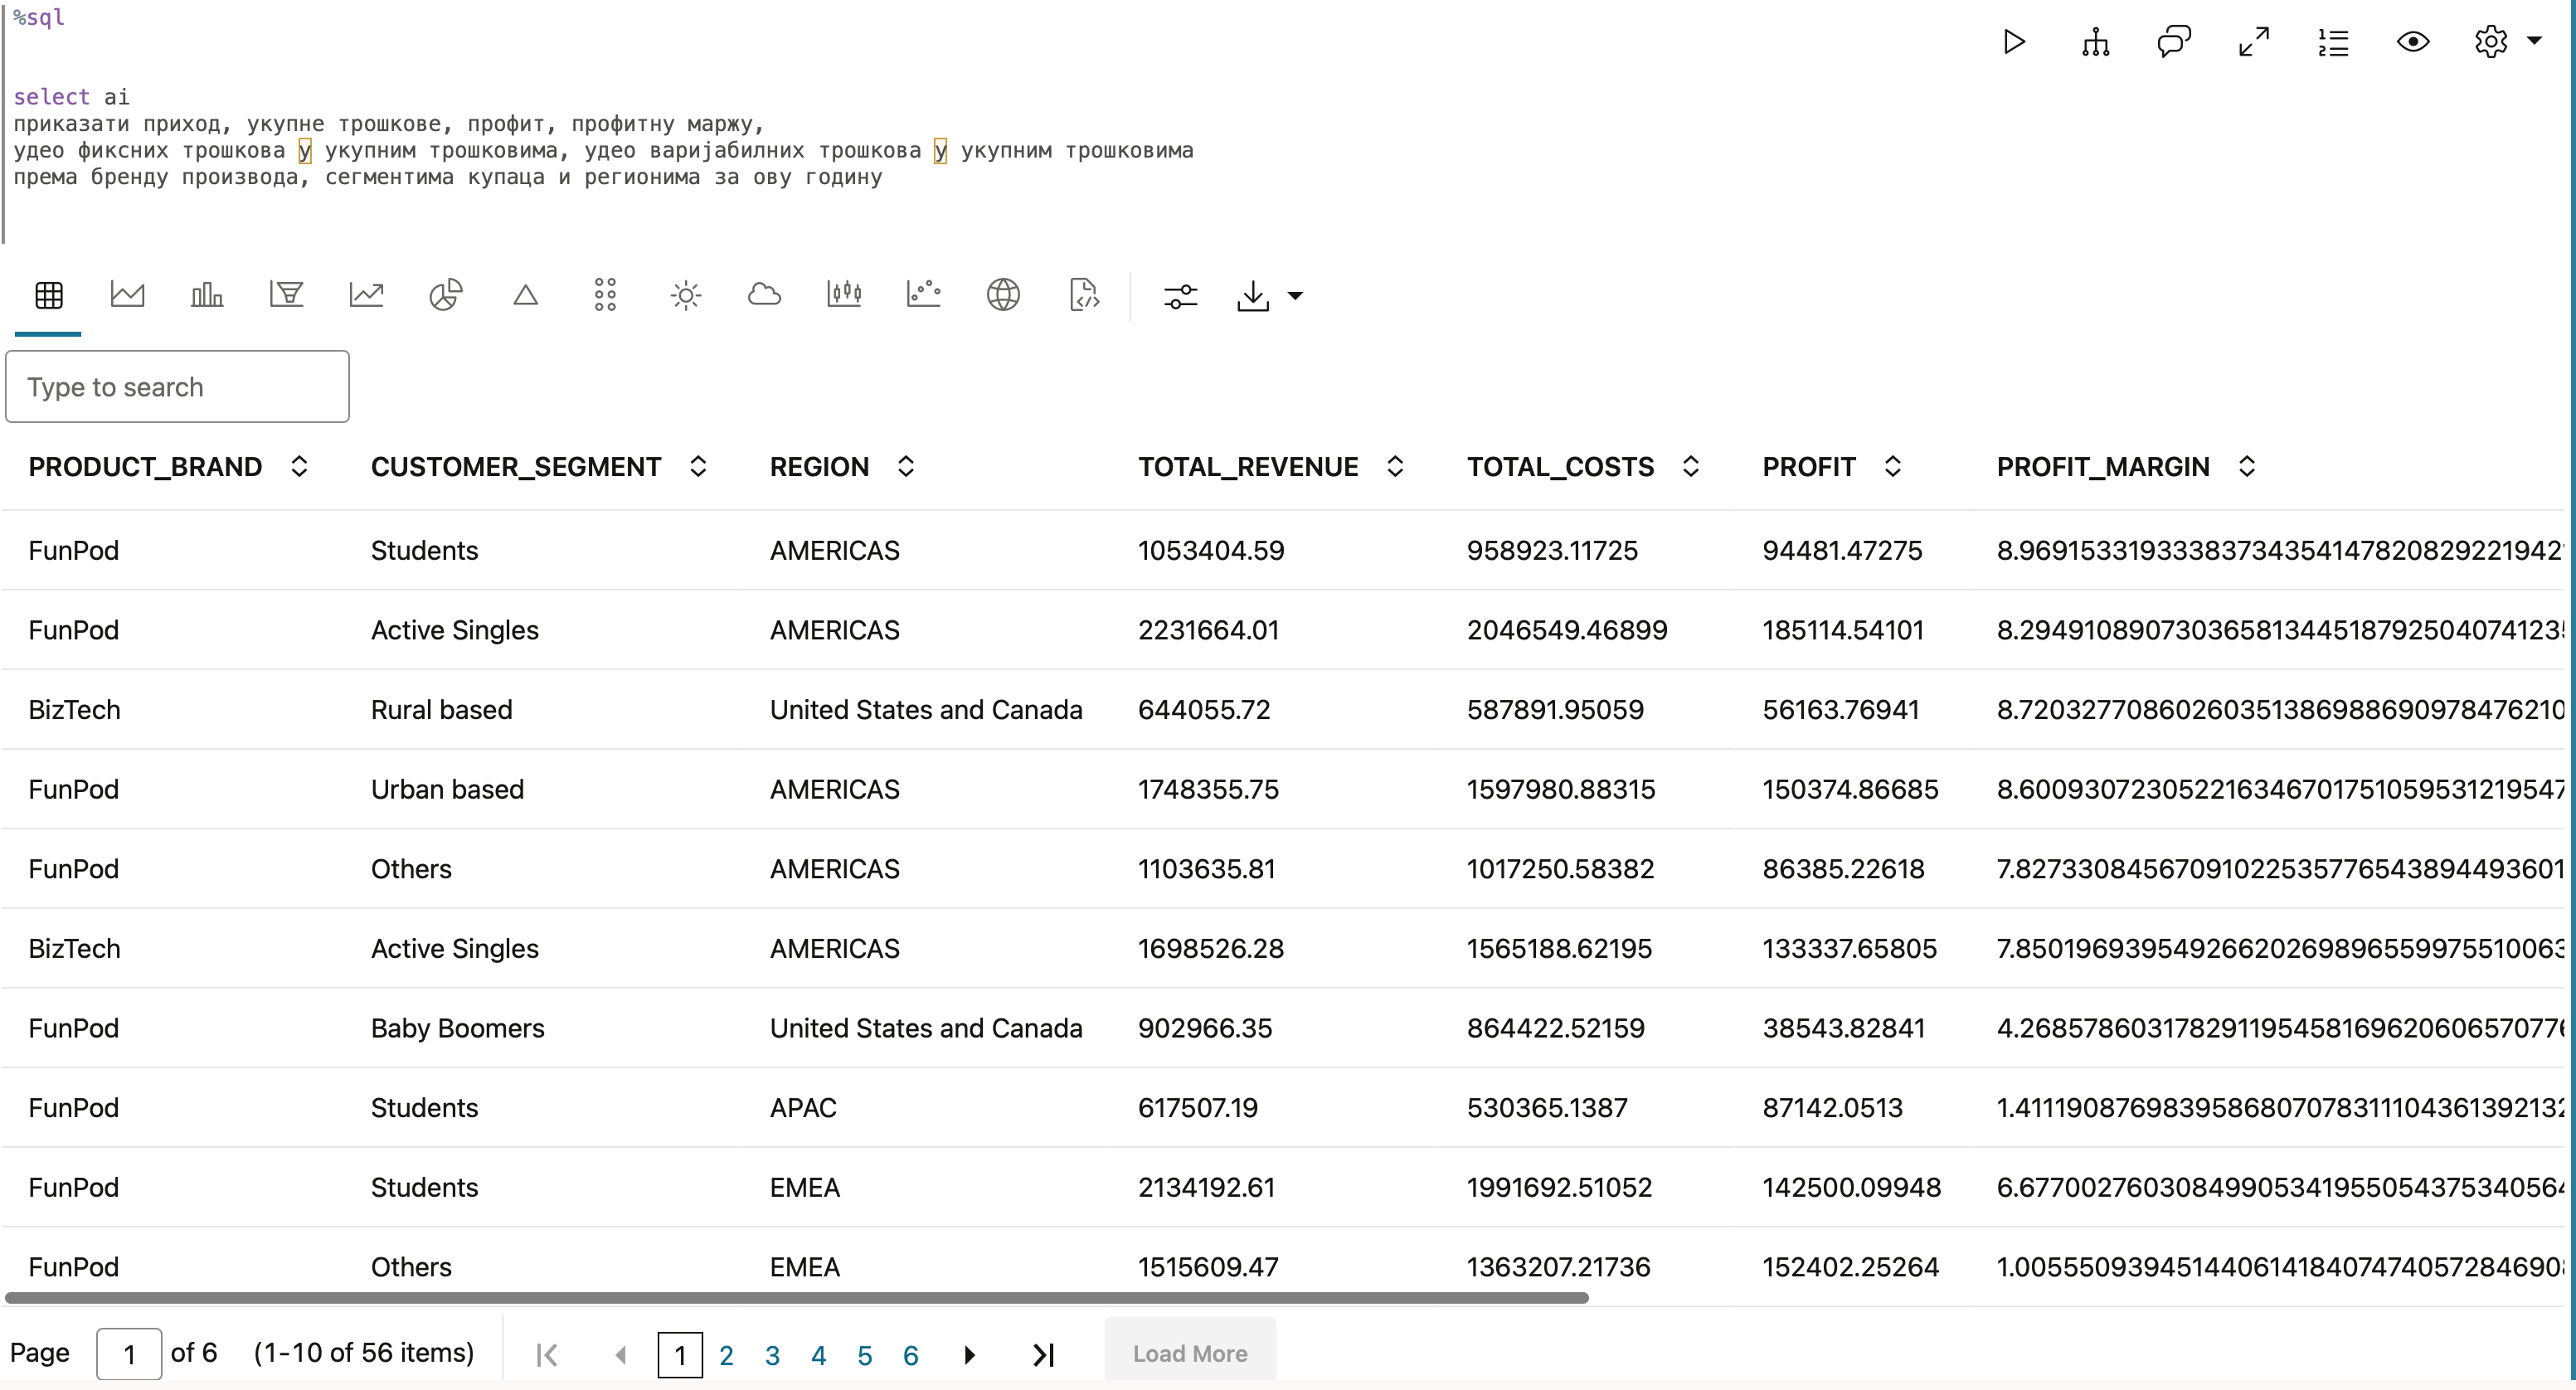Click the SQL query editor text
Viewport: 2576px width, 1390px height.
(603, 137)
